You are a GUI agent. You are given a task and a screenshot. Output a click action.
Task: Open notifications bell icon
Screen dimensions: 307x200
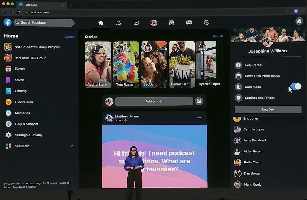[x=119, y=23]
